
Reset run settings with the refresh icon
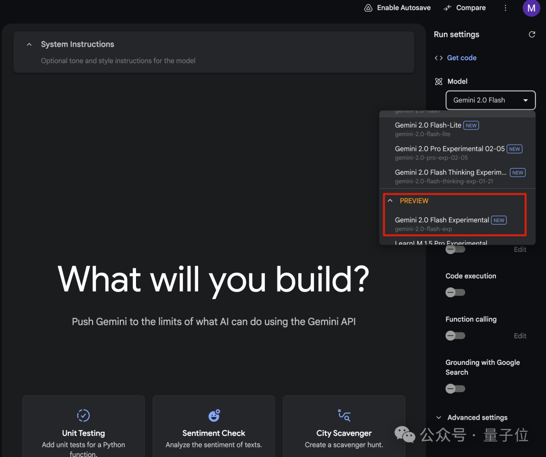point(532,34)
